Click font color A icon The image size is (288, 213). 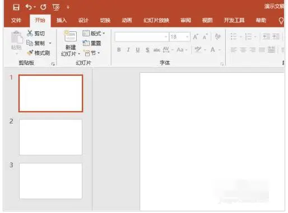[x=212, y=50]
